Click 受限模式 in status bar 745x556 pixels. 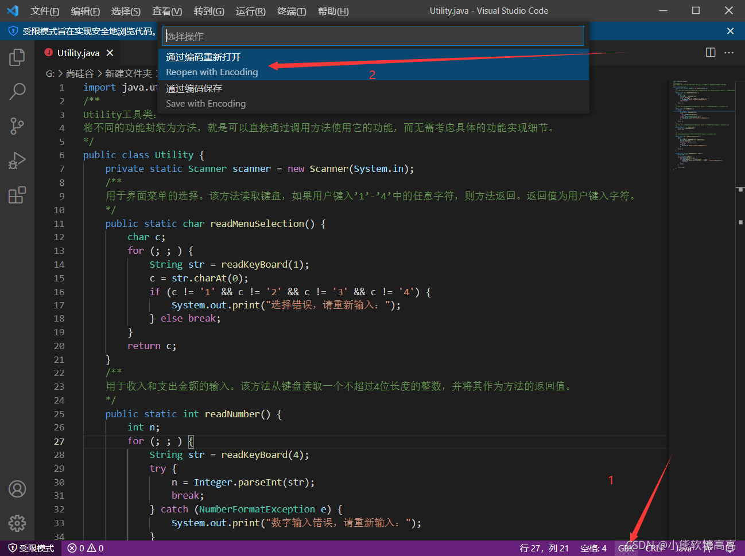(31, 549)
